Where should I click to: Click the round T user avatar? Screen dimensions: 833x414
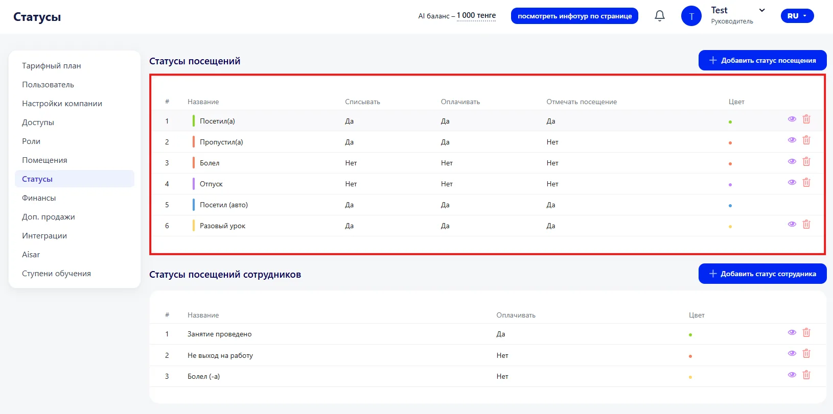[691, 16]
